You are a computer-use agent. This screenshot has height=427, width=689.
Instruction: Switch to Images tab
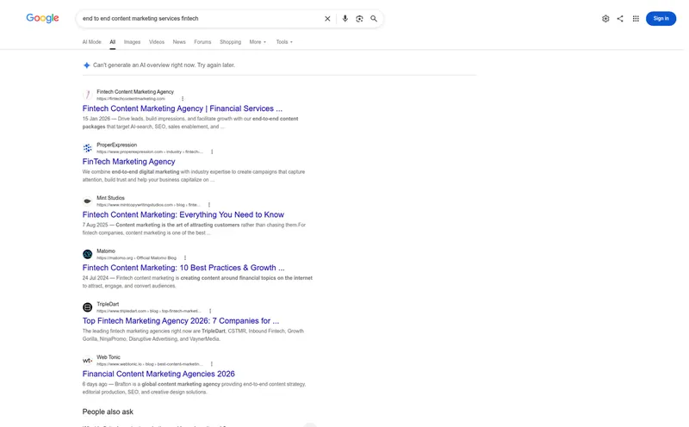click(133, 42)
